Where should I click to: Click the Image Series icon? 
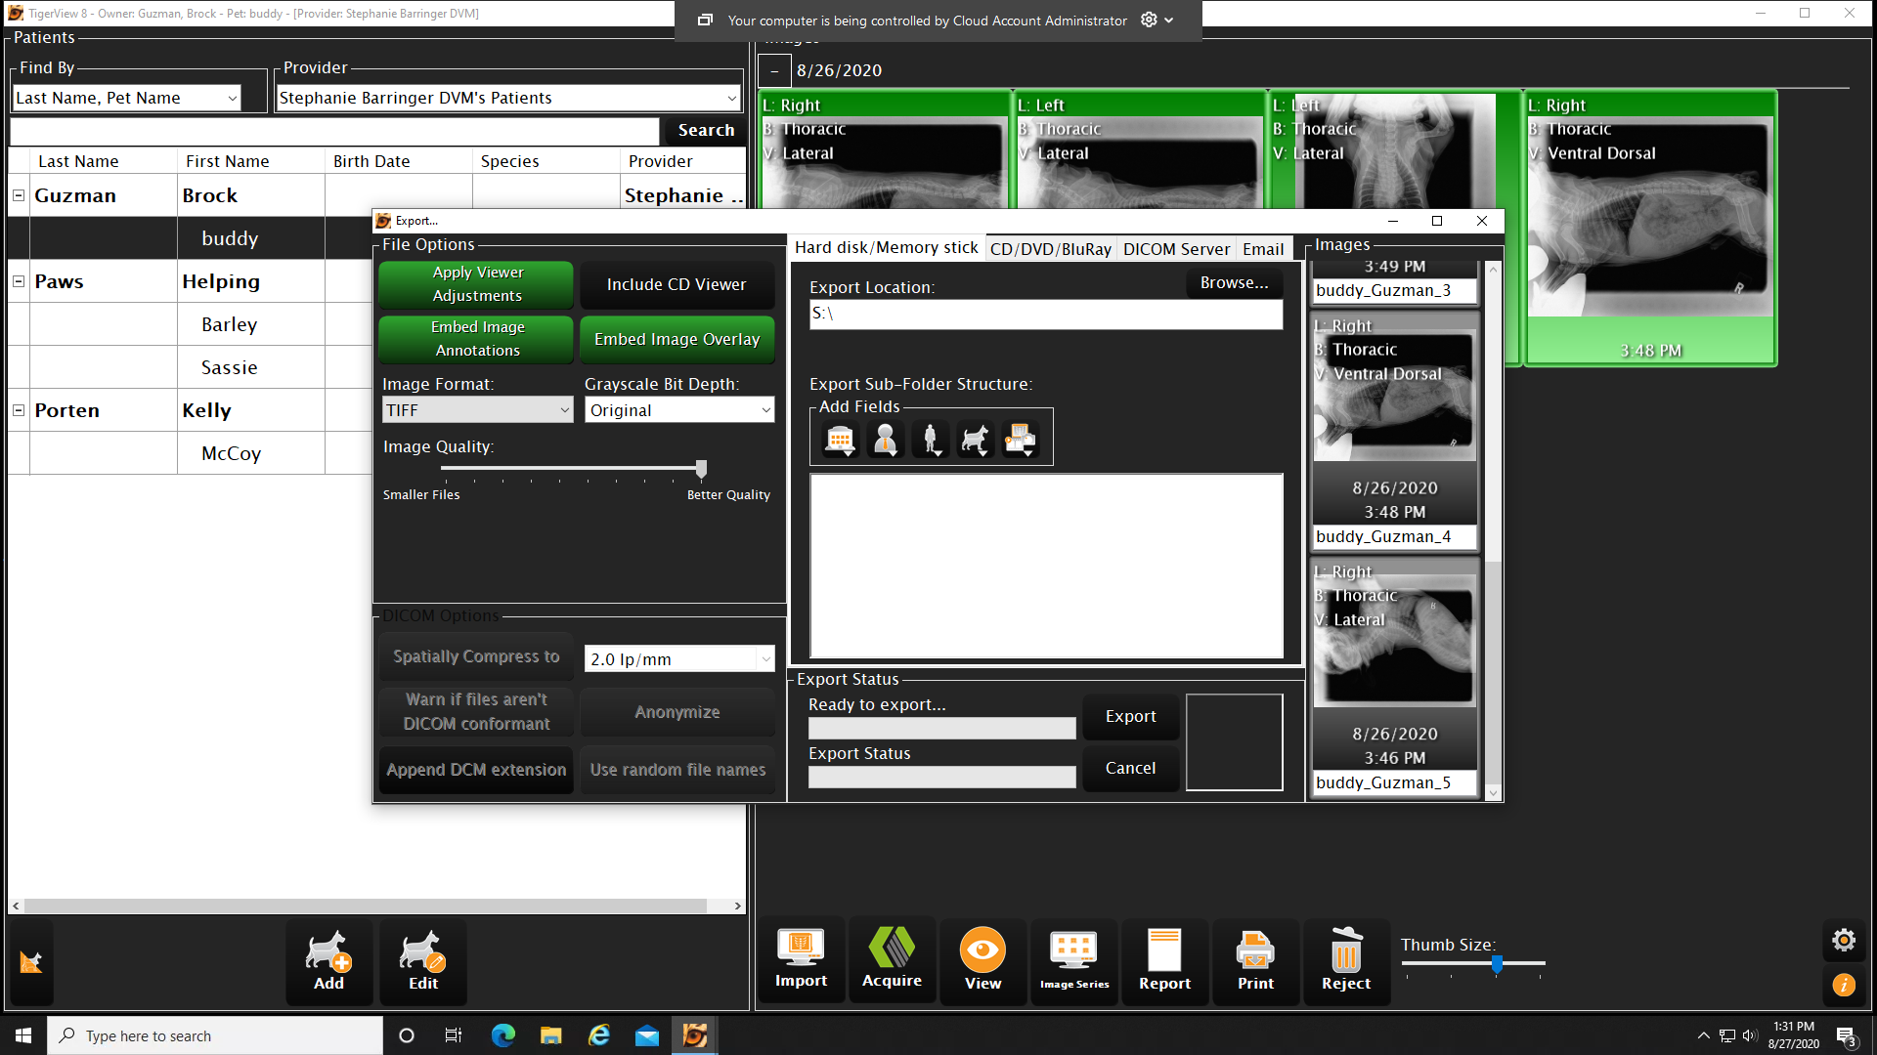pos(1073,960)
